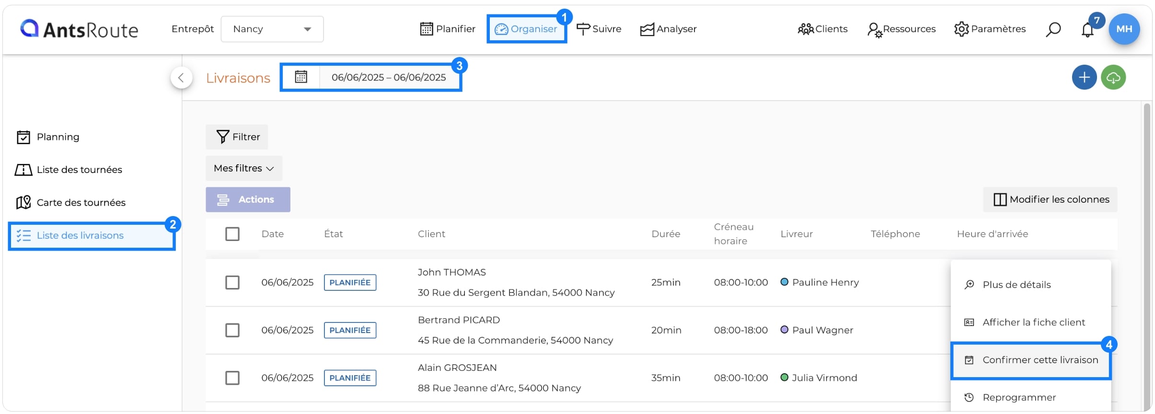The height and width of the screenshot is (414, 1155).
Task: Click the calendar icon in the date picker
Action: (x=301, y=77)
